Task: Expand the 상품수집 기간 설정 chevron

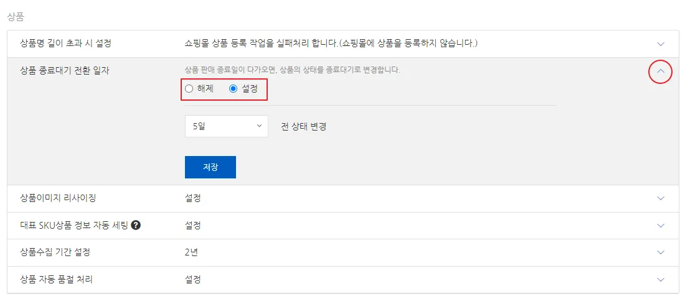Action: click(x=661, y=252)
